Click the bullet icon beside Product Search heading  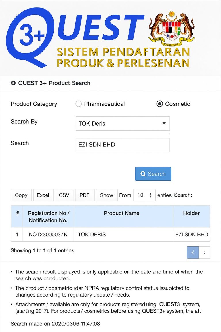(13, 83)
